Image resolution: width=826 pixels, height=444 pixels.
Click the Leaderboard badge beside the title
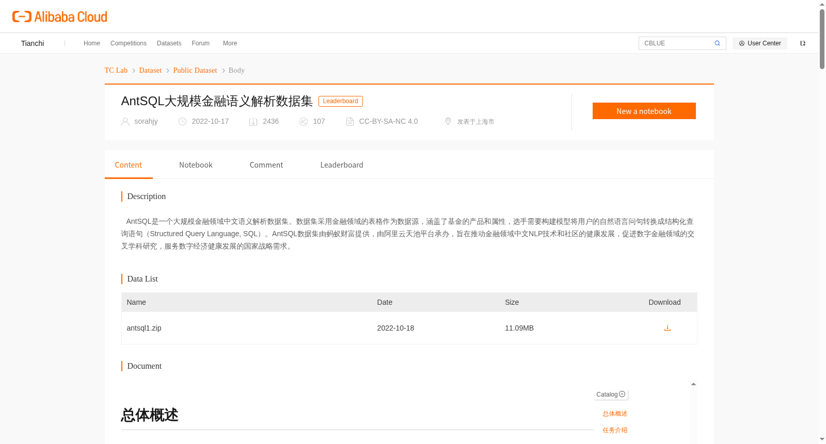tap(341, 101)
